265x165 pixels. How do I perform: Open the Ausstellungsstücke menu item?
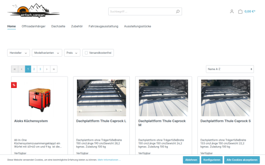(137, 26)
